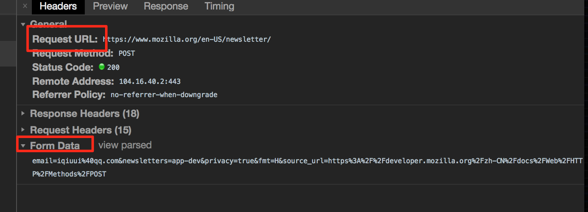This screenshot has width=588, height=212.
Task: Click the POST request method value
Action: click(x=127, y=53)
